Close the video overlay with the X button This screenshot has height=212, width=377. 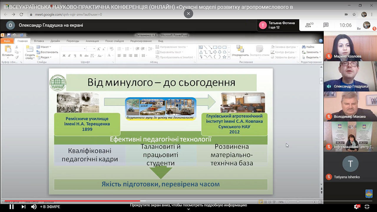(x=188, y=14)
